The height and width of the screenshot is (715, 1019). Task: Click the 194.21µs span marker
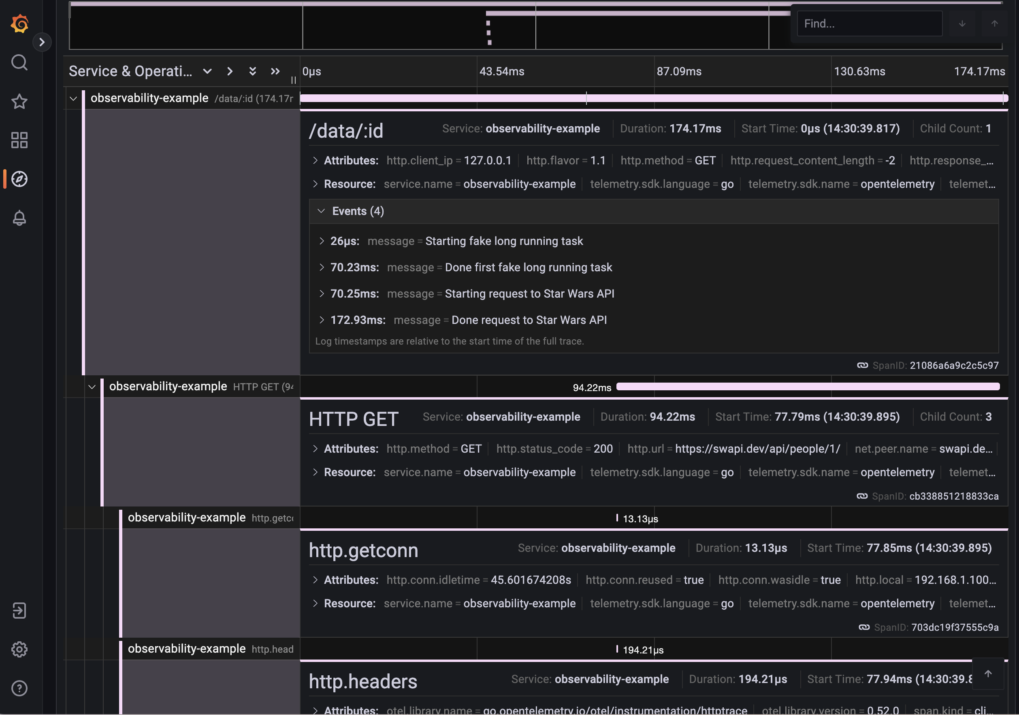(617, 649)
